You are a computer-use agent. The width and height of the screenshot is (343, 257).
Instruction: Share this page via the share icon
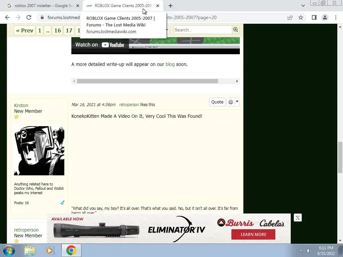click(290, 17)
